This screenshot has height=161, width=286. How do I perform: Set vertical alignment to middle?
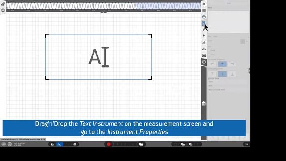[x=222, y=74]
